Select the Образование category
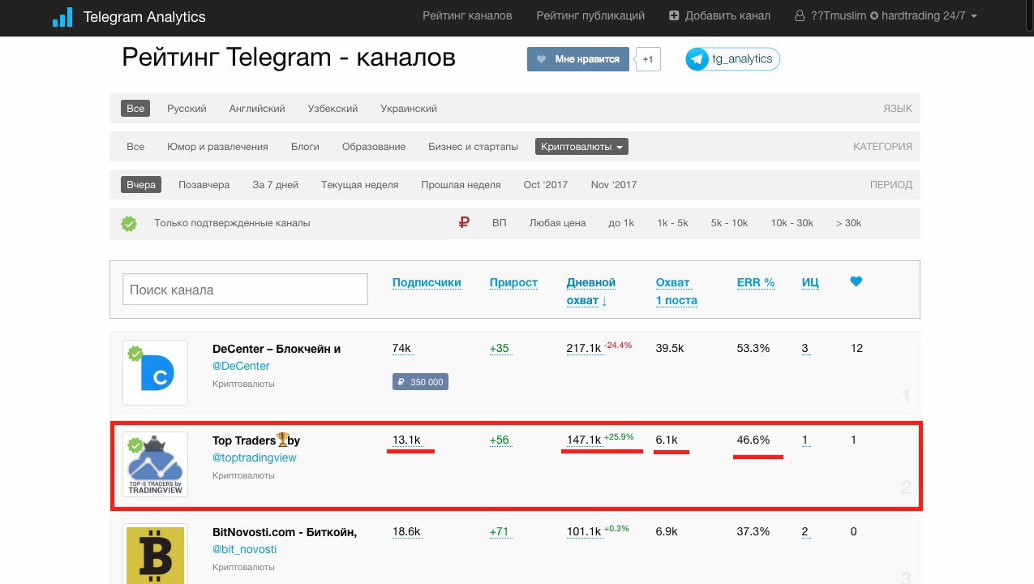The width and height of the screenshot is (1034, 584). coord(374,147)
